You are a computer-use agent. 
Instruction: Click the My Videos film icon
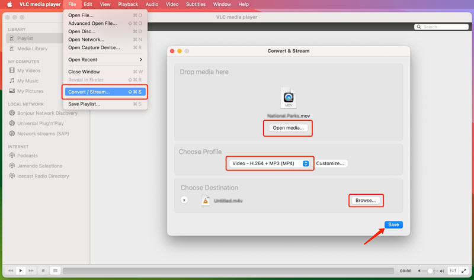[x=12, y=70]
